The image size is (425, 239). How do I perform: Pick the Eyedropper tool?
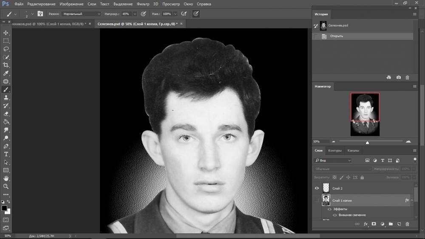click(x=6, y=73)
